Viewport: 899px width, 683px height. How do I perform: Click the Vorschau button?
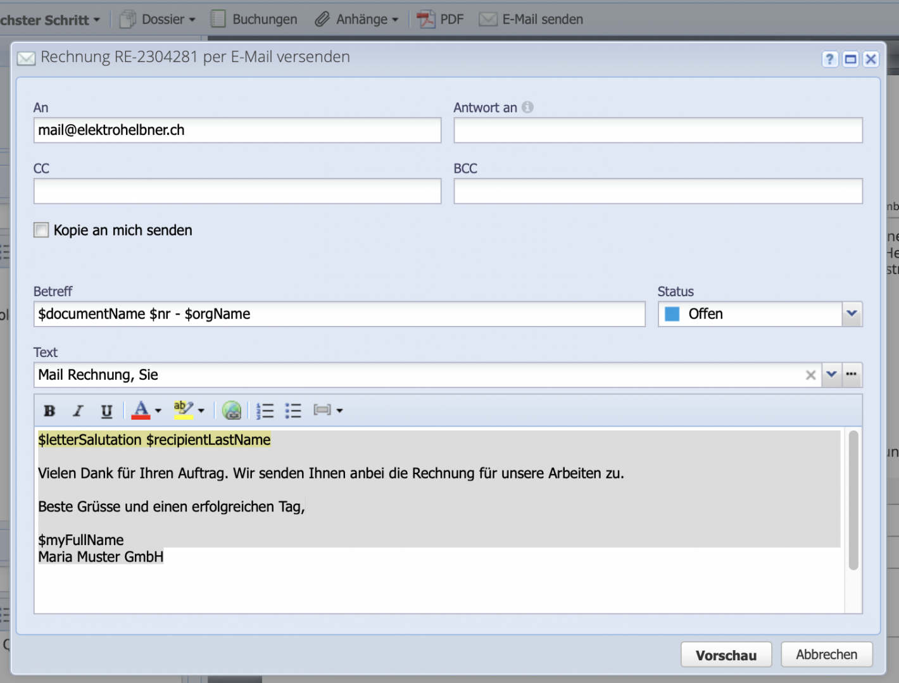pyautogui.click(x=726, y=655)
